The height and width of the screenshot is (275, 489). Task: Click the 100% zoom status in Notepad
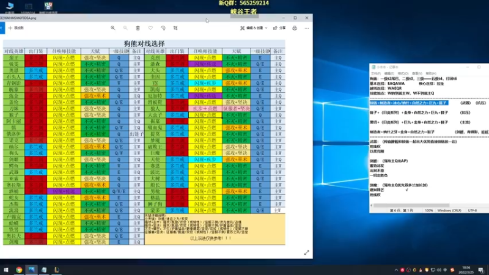tap(429, 210)
